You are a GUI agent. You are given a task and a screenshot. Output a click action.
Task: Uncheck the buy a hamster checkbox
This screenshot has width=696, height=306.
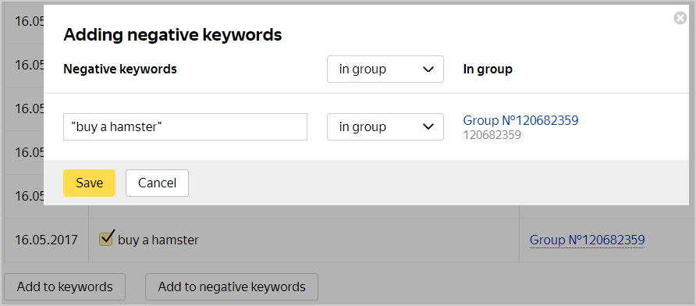click(x=106, y=239)
